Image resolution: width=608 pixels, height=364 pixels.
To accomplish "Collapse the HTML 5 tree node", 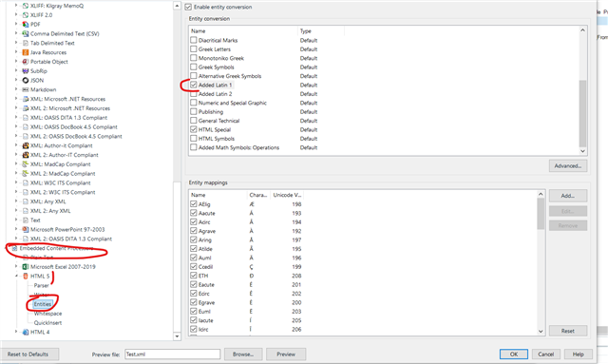I will 16,276.
